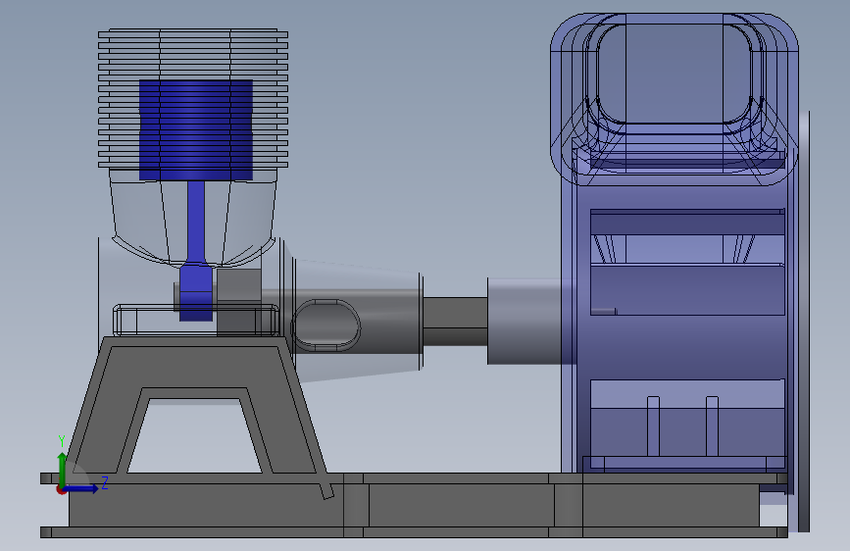Select the dark blue piston inside the cylinder
The image size is (850, 551).
196,129
